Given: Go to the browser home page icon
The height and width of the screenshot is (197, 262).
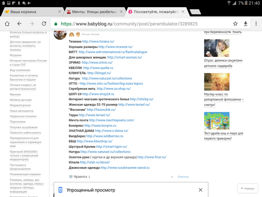Looking at the screenshot, I should (x=7, y=24).
